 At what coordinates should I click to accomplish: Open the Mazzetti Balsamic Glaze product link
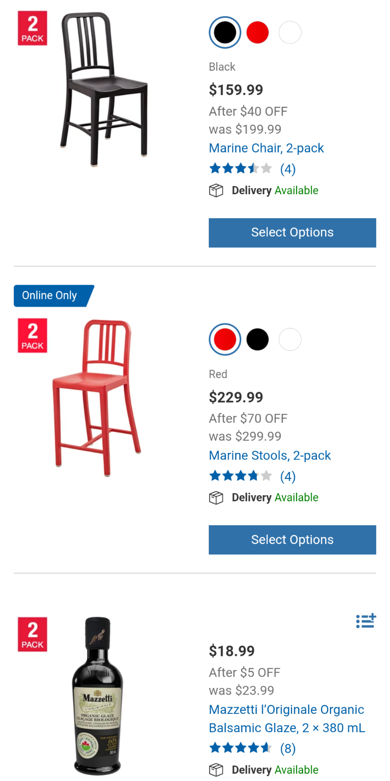pyautogui.click(x=286, y=718)
